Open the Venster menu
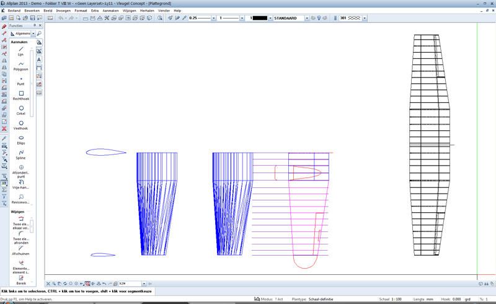This screenshot has width=496, height=304. click(x=164, y=11)
